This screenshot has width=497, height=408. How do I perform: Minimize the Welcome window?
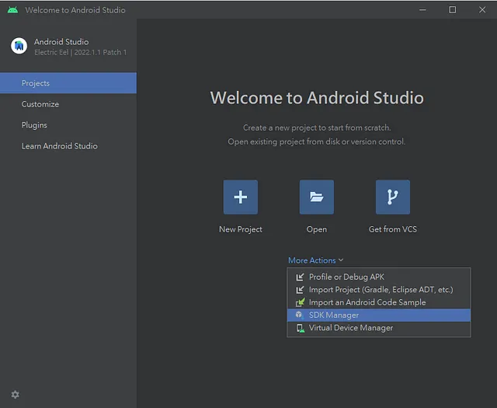tap(422, 10)
